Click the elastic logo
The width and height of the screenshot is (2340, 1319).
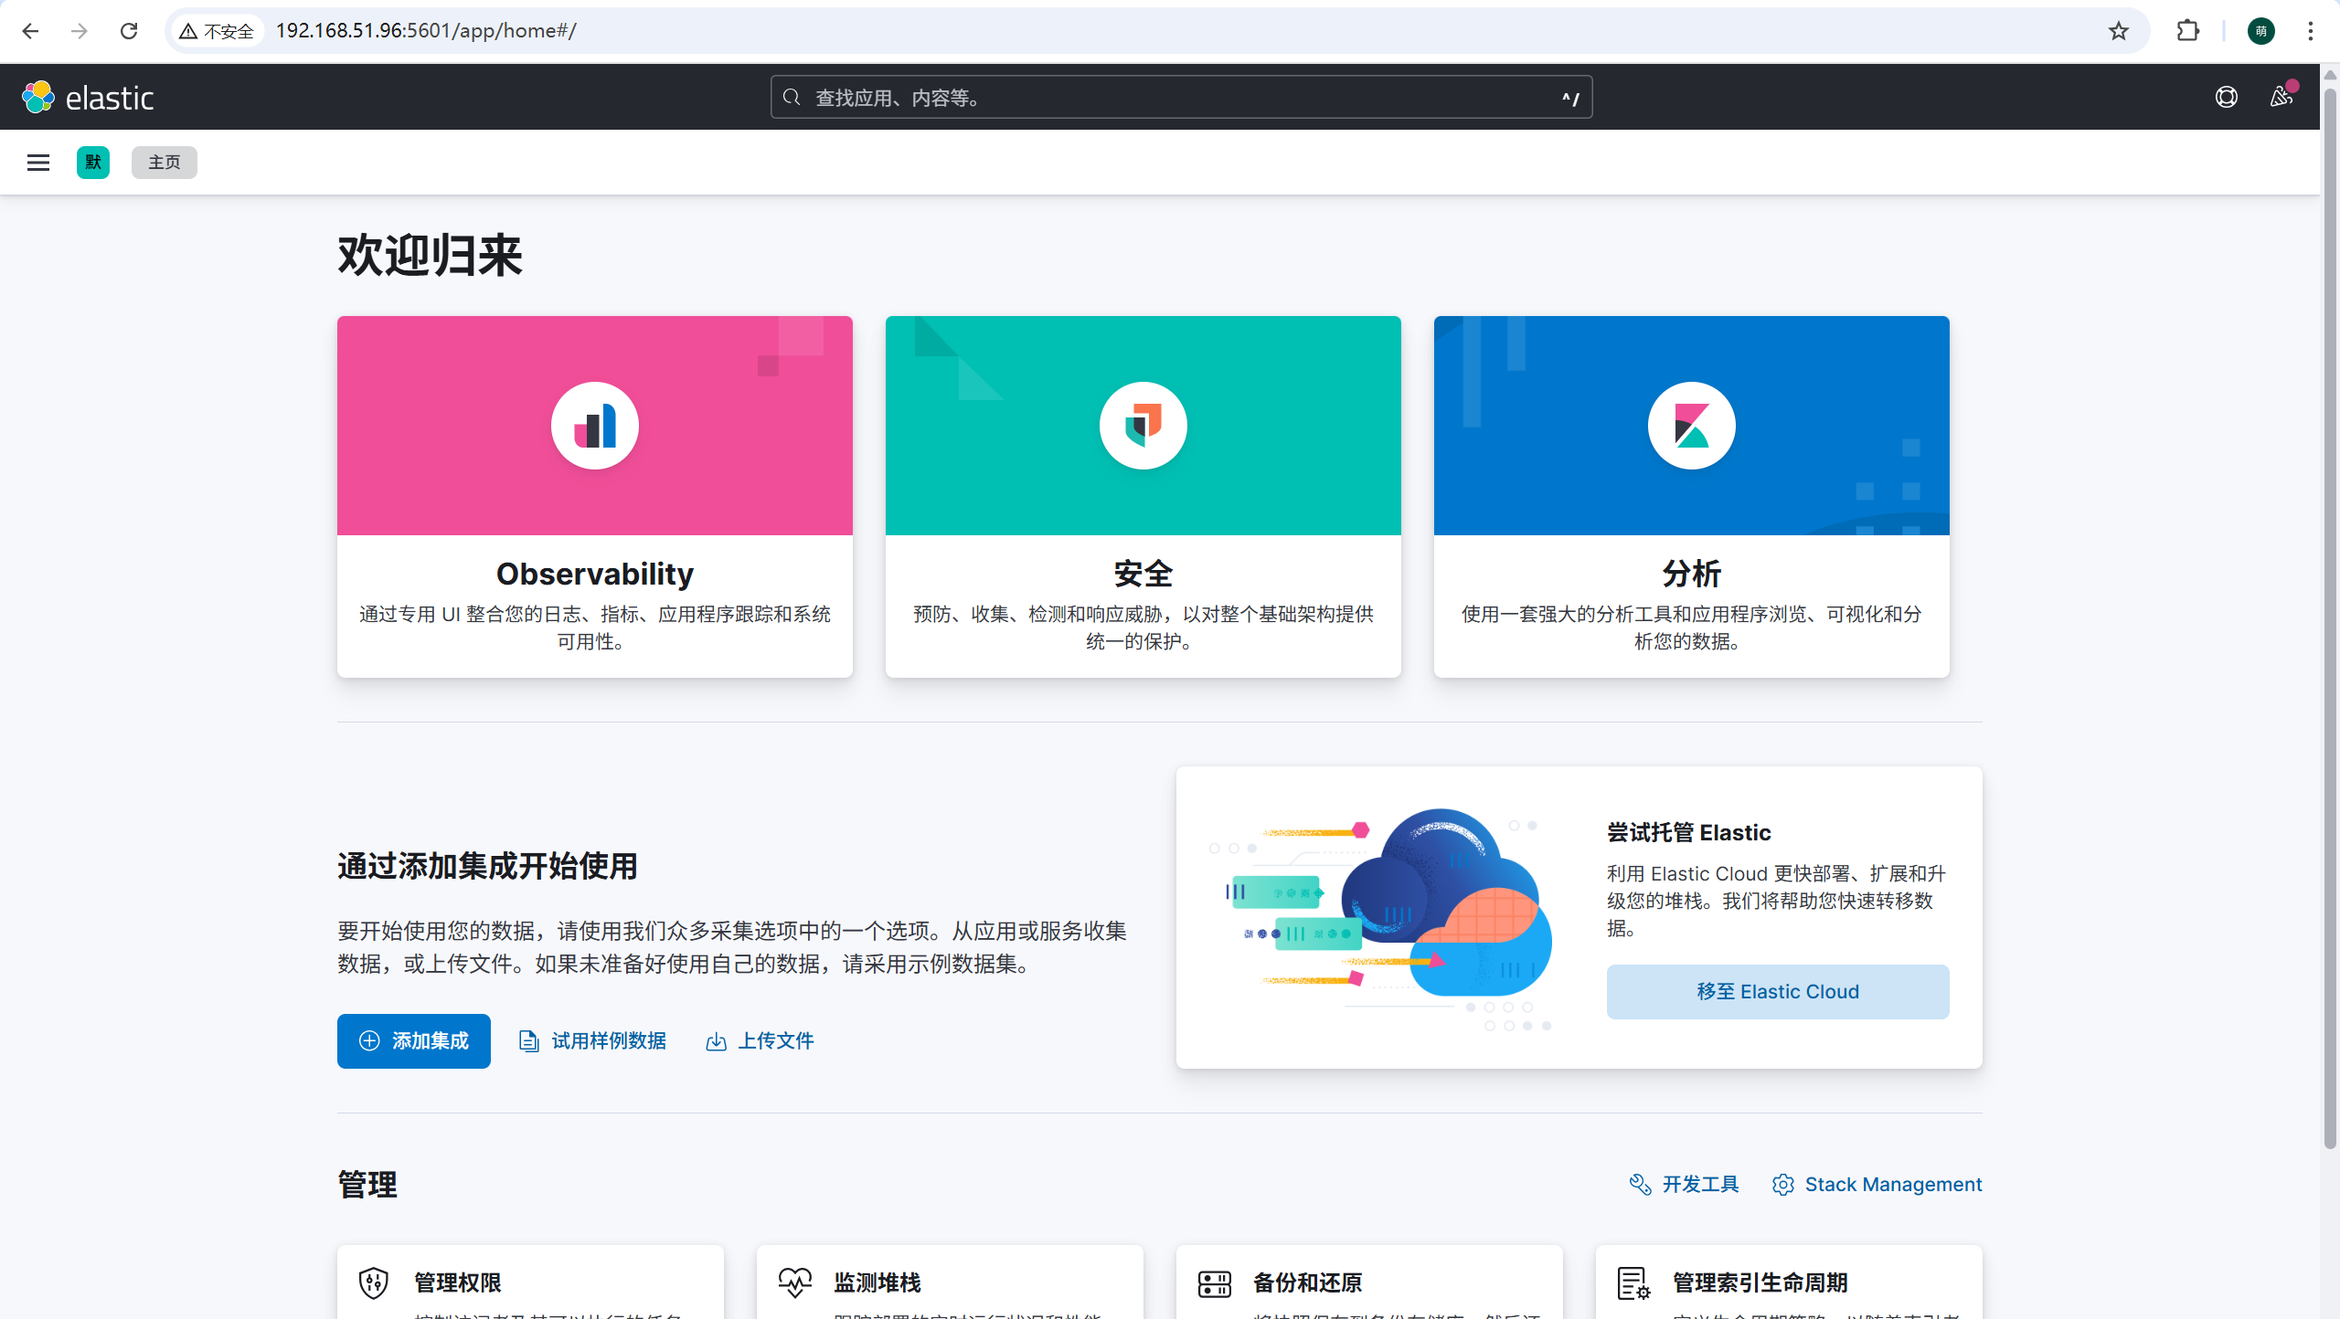(88, 97)
